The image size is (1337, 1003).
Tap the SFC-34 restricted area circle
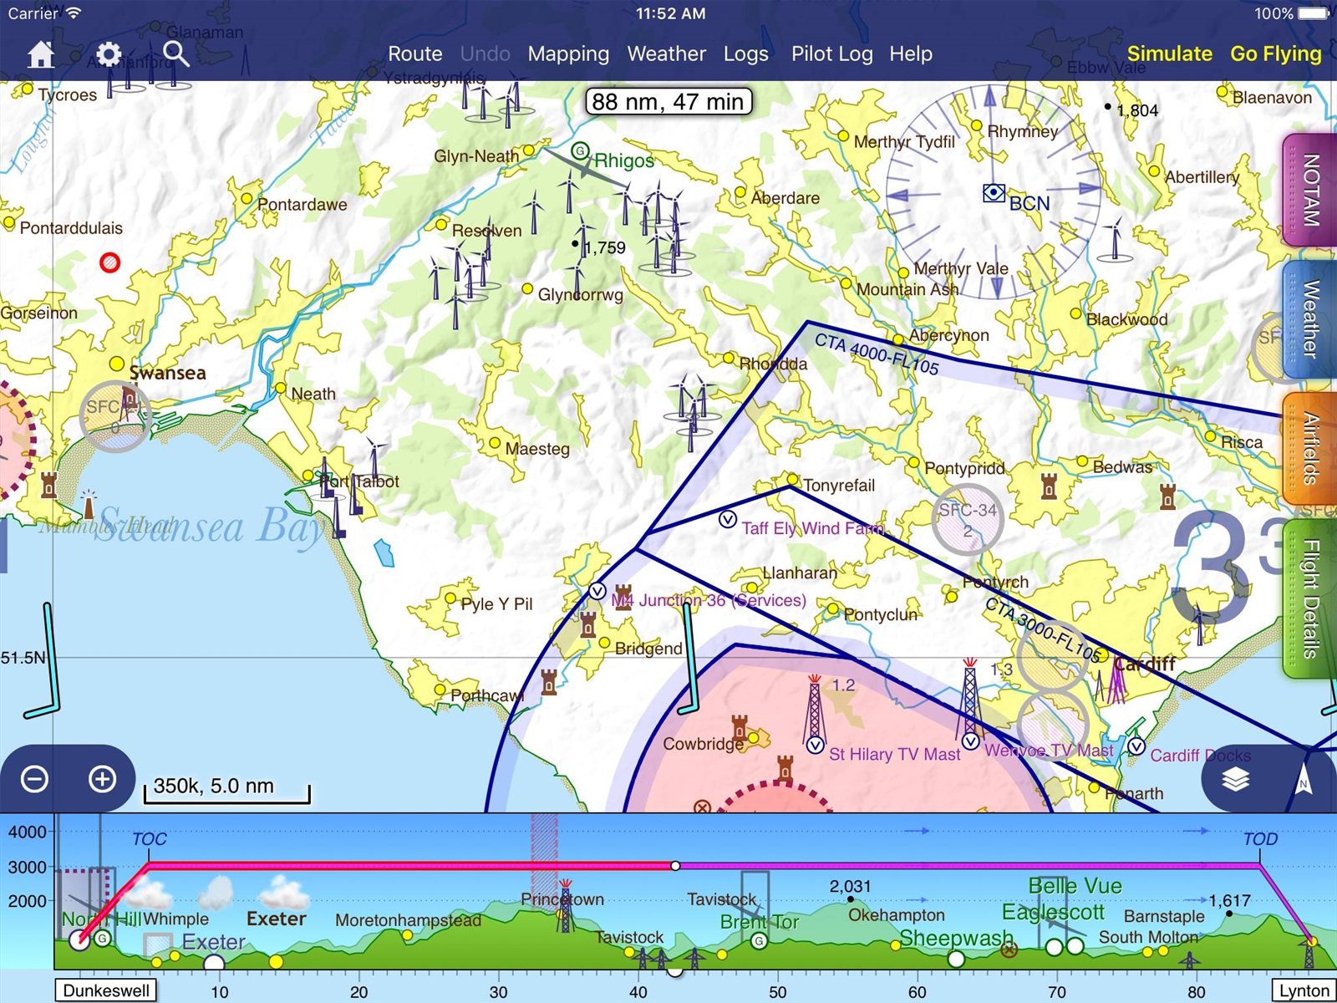tap(967, 519)
